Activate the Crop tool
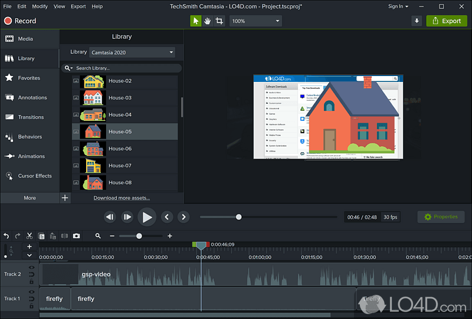This screenshot has height=319, width=472. (219, 21)
